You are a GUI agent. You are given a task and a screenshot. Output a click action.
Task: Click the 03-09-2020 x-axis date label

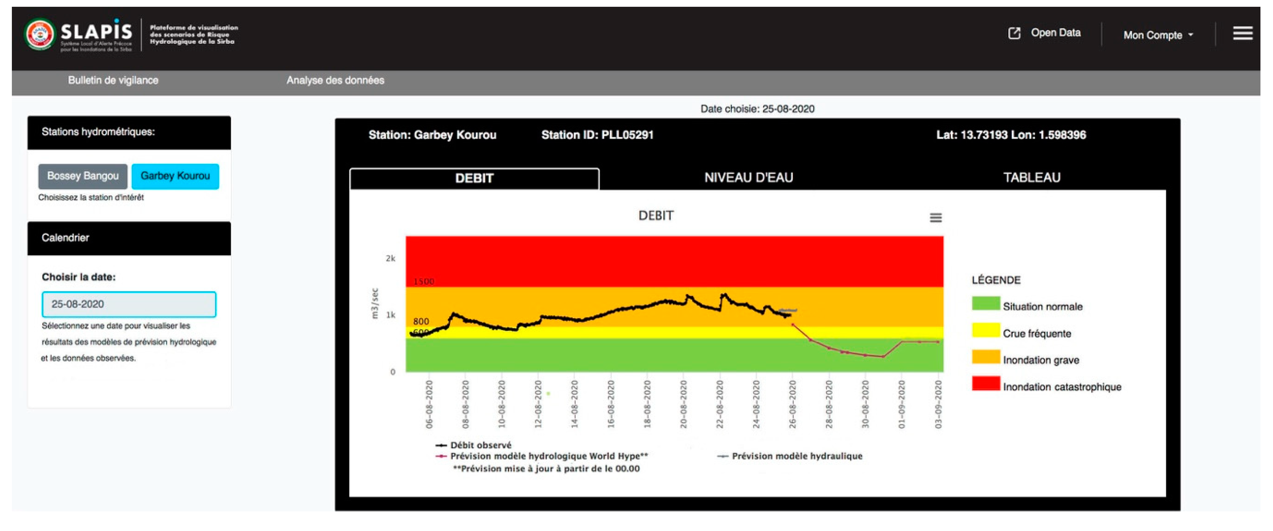tap(938, 404)
